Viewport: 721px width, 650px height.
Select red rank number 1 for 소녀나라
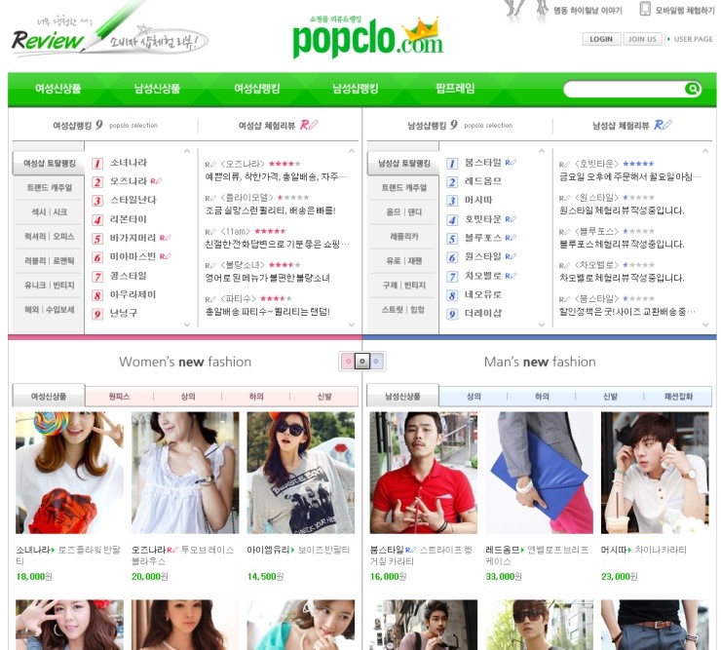pyautogui.click(x=97, y=164)
